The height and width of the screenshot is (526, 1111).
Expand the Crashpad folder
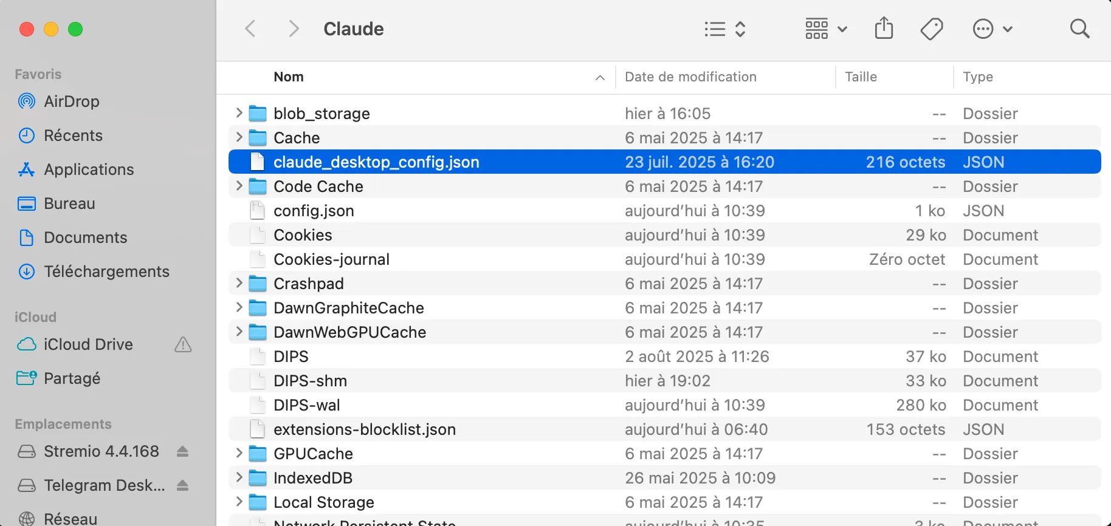[x=239, y=283]
